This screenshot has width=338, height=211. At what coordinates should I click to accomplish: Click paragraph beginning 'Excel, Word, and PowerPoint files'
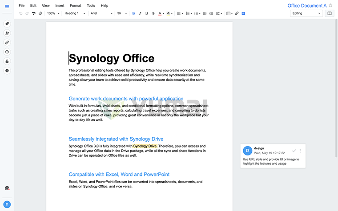coord(135,184)
